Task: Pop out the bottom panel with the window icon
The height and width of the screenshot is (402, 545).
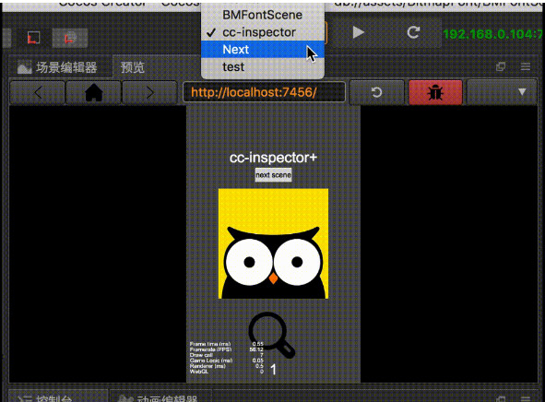Action: pos(501,398)
